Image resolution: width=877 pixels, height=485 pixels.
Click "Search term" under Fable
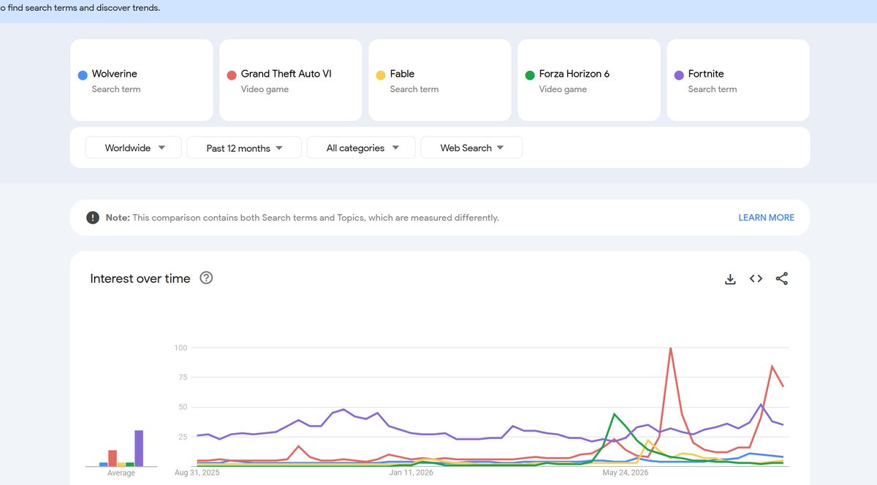[x=414, y=89]
